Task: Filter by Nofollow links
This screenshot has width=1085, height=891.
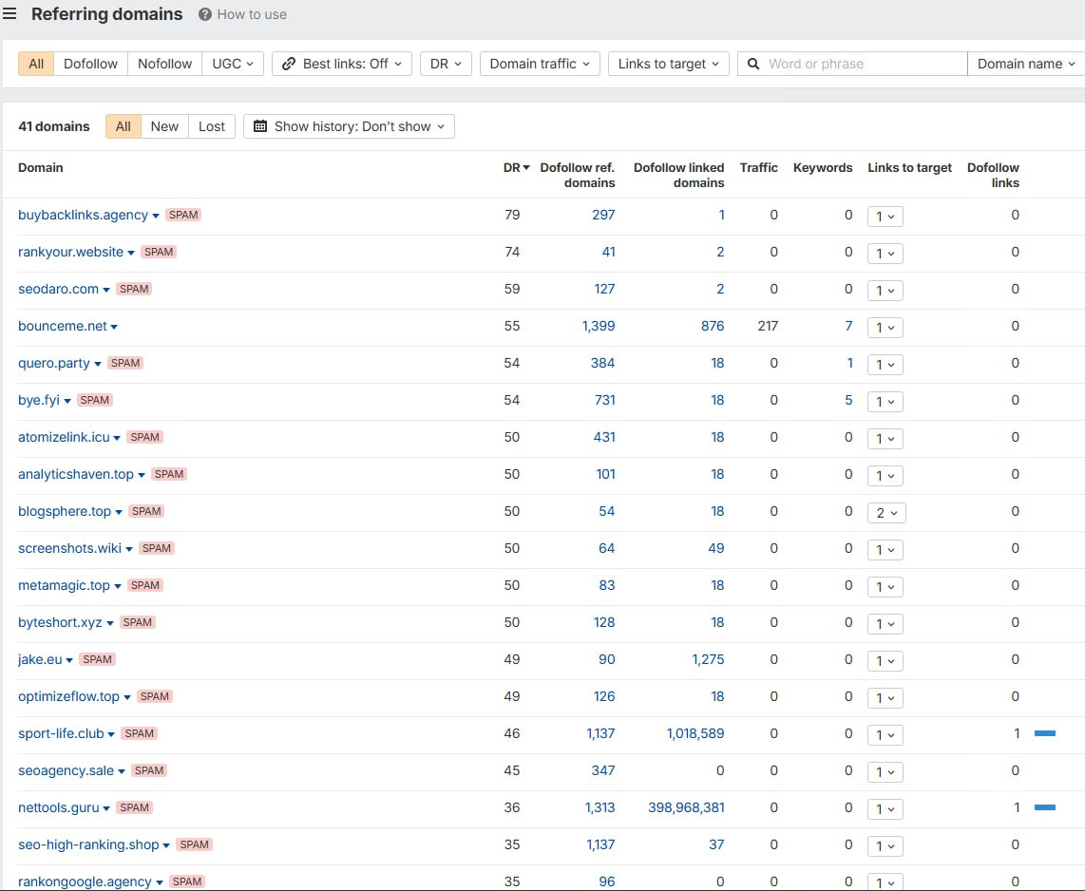Action: [164, 64]
